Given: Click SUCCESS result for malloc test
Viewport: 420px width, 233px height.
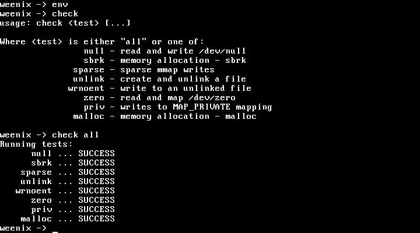Looking at the screenshot, I should click(x=96, y=219).
